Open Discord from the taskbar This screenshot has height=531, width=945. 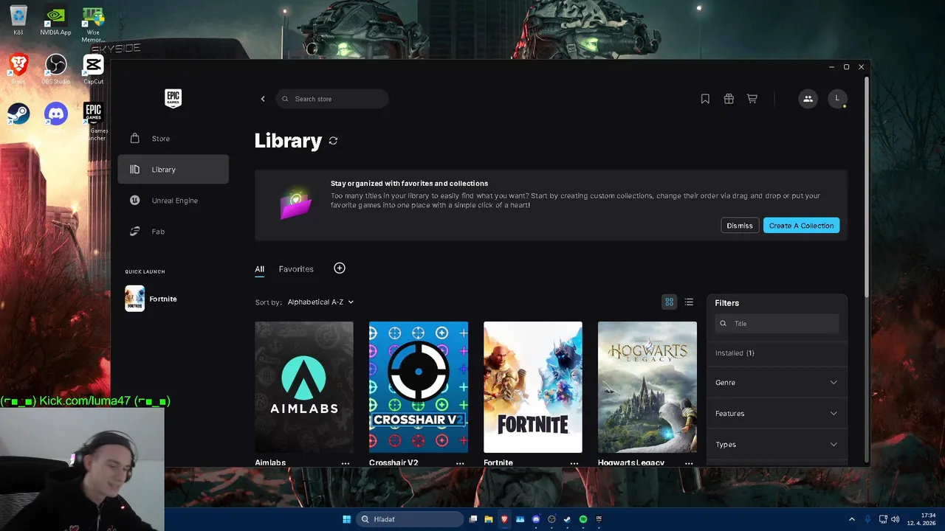(x=536, y=519)
